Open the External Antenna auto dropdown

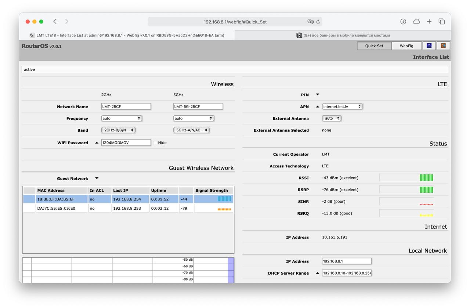click(x=332, y=118)
